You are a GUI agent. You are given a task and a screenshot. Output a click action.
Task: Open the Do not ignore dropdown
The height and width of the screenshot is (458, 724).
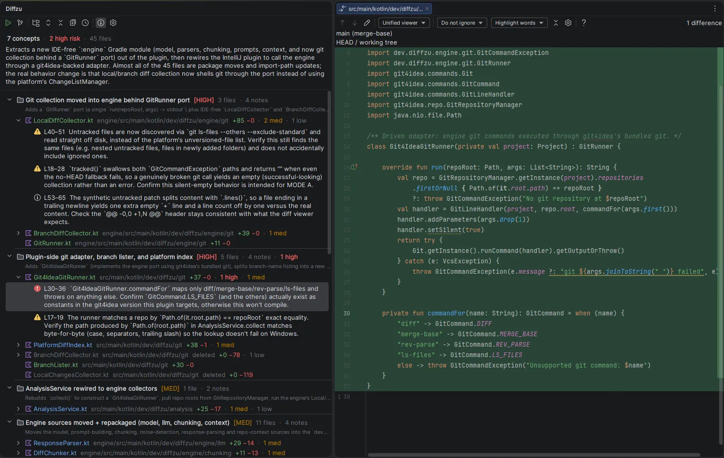[x=462, y=23]
